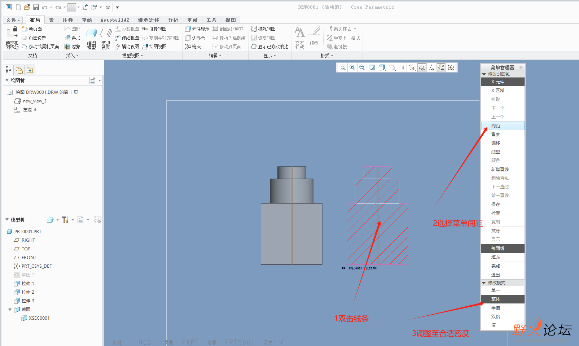Click model tree settings tool icon
579x346 pixels.
[x=65, y=220]
